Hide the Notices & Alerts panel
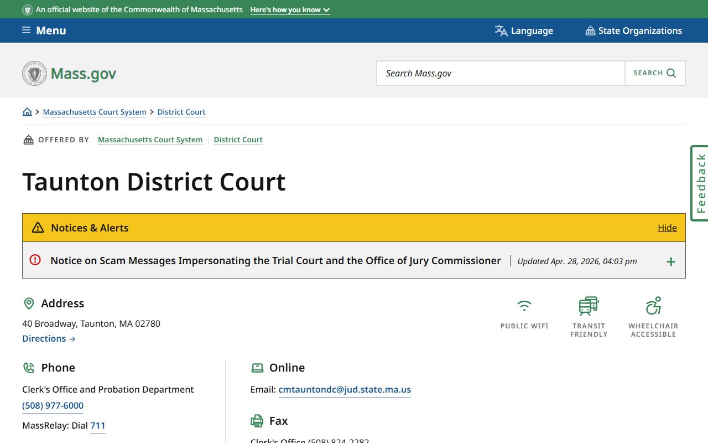708x443 pixels. point(667,228)
